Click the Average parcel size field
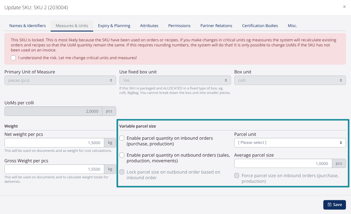Viewport: 351px width, 214px height. click(283, 163)
